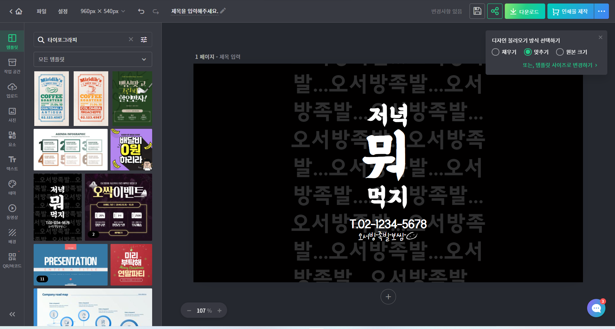Open the 요소 sidebar panel
Viewport: 615px width, 329px height.
(x=12, y=139)
